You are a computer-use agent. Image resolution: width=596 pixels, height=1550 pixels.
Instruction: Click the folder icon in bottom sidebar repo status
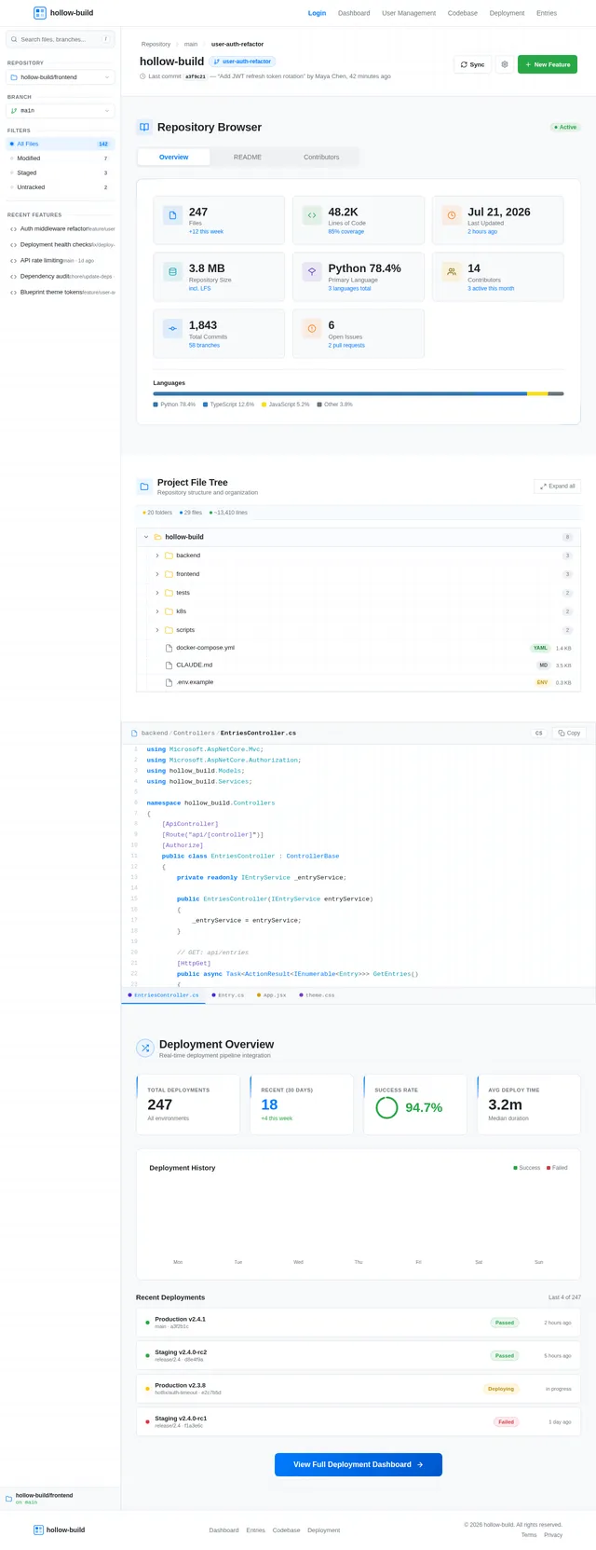pos(9,1499)
